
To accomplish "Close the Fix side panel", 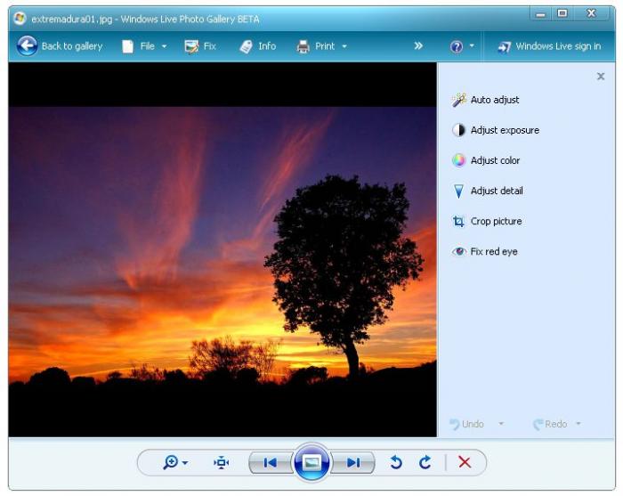I will pyautogui.click(x=601, y=77).
